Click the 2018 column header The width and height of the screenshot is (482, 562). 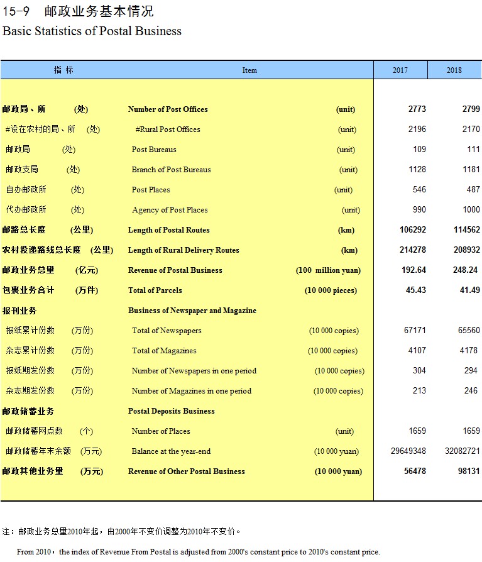454,70
